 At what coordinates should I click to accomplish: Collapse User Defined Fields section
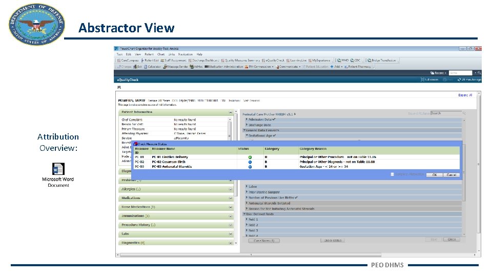(x=244, y=214)
